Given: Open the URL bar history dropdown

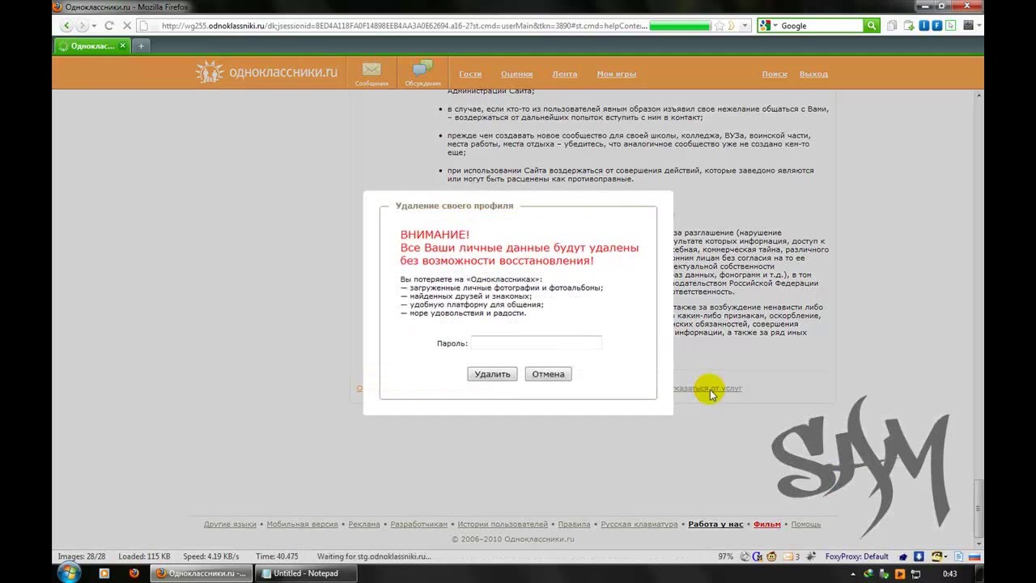Looking at the screenshot, I should (x=745, y=26).
